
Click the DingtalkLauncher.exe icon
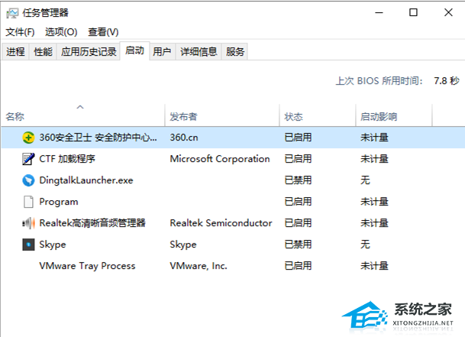(28, 180)
